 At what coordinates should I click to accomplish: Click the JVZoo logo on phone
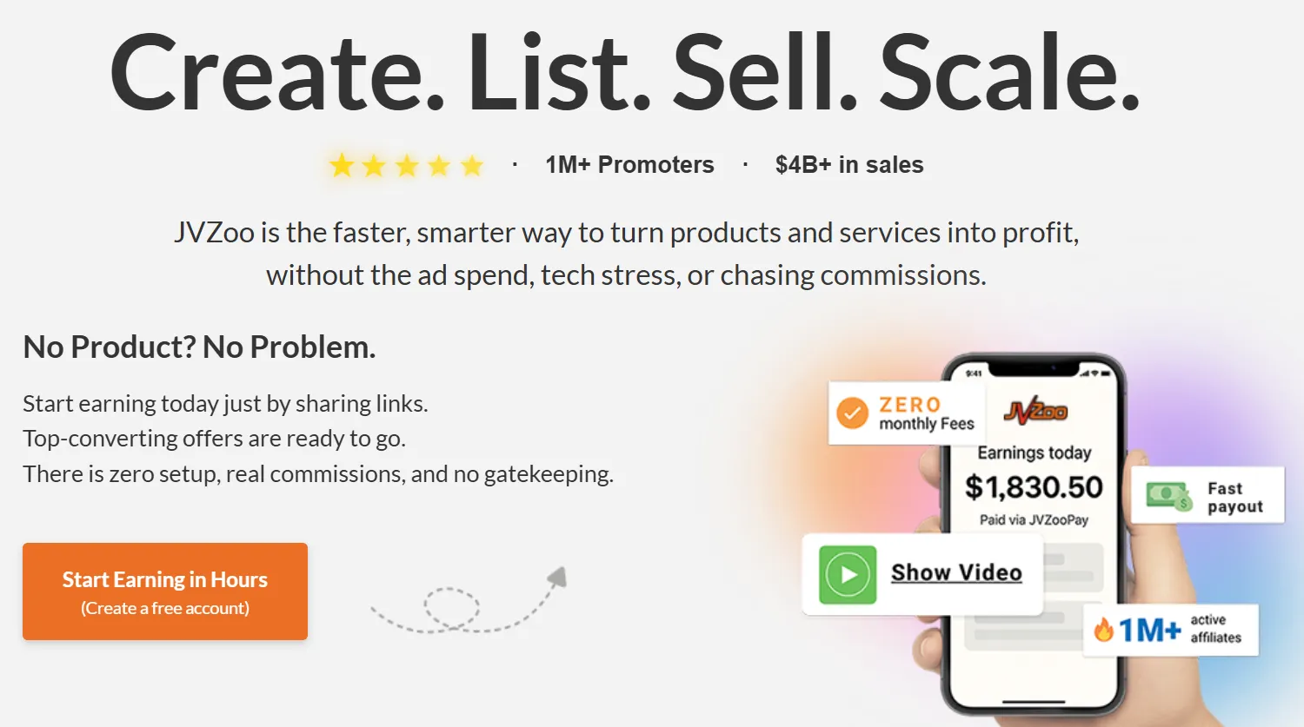coord(1035,410)
